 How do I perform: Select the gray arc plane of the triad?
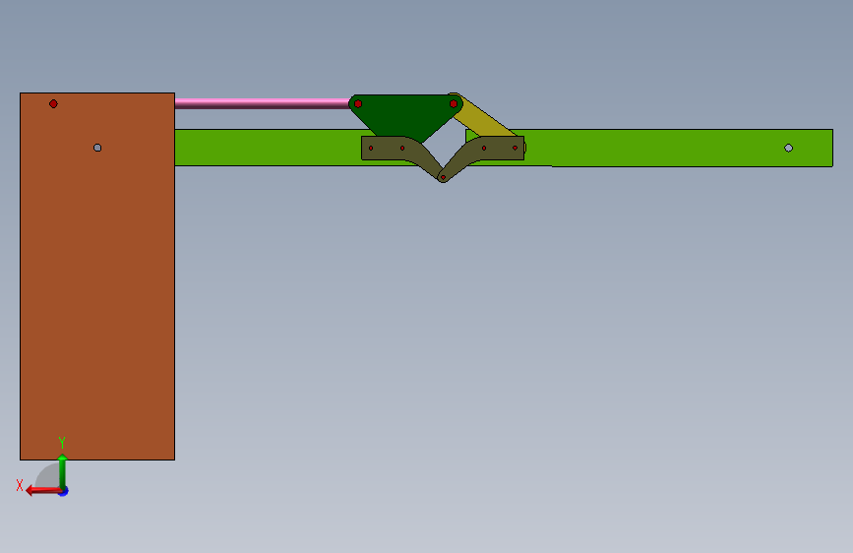coord(48,476)
